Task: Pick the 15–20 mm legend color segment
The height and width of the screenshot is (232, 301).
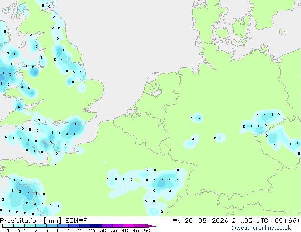Action: [x=74, y=226]
